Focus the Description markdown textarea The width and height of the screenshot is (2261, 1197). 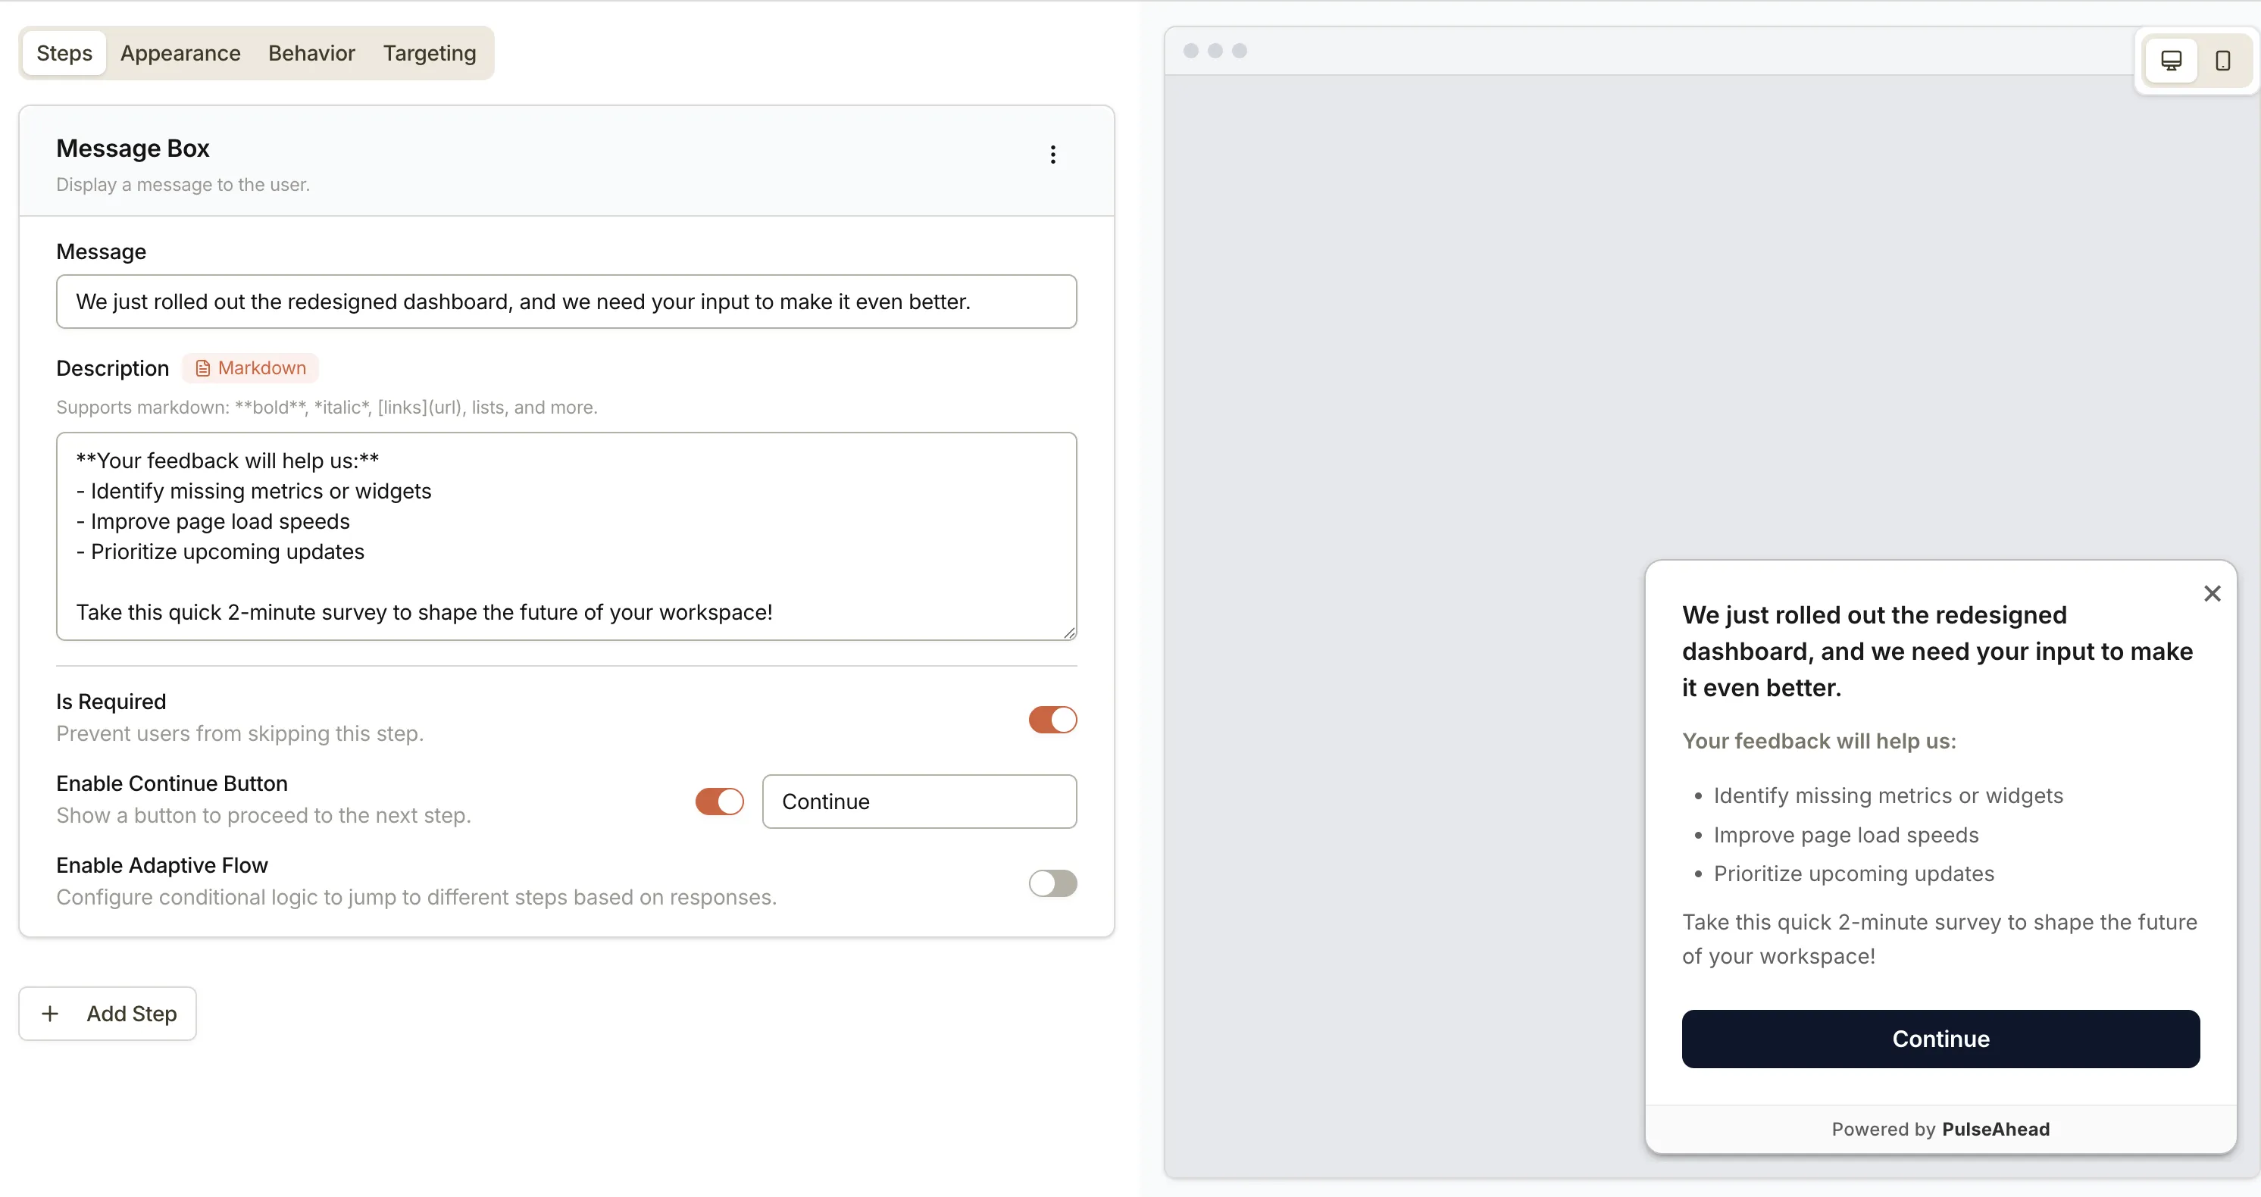tap(566, 536)
